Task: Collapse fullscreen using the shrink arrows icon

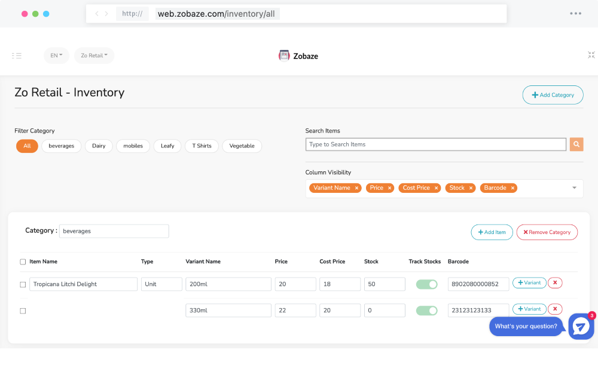Action: (591, 55)
